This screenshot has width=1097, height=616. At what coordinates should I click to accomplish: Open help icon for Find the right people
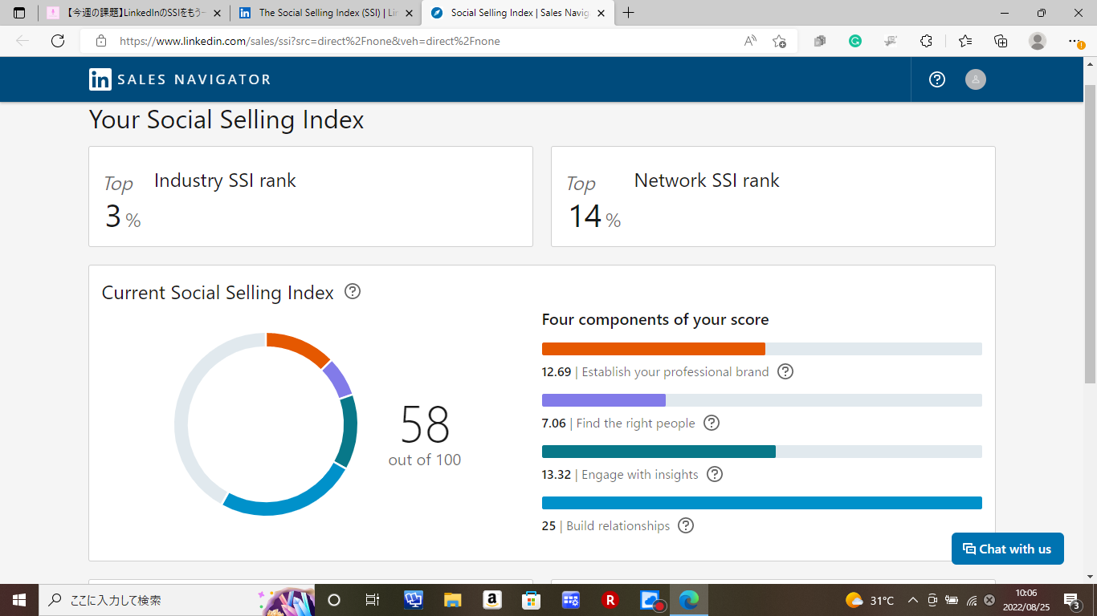[712, 423]
